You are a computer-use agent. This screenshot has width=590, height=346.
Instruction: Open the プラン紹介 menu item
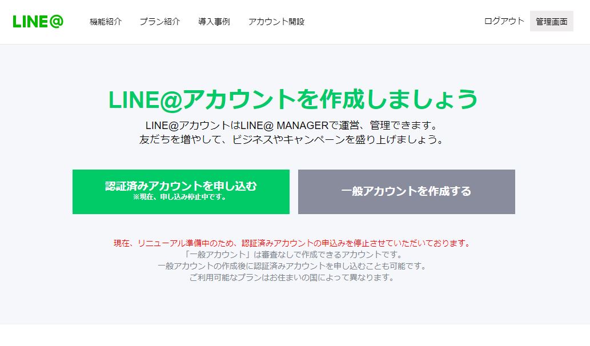click(160, 22)
